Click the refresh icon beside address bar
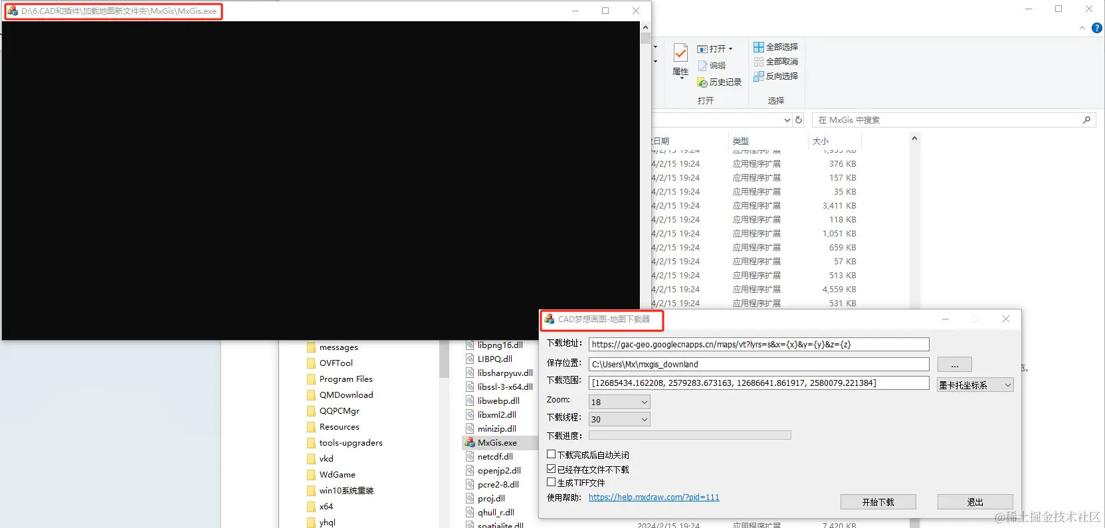The image size is (1105, 528). (799, 120)
